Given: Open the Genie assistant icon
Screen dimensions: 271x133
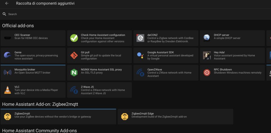Looking at the screenshot, I should (7, 55).
